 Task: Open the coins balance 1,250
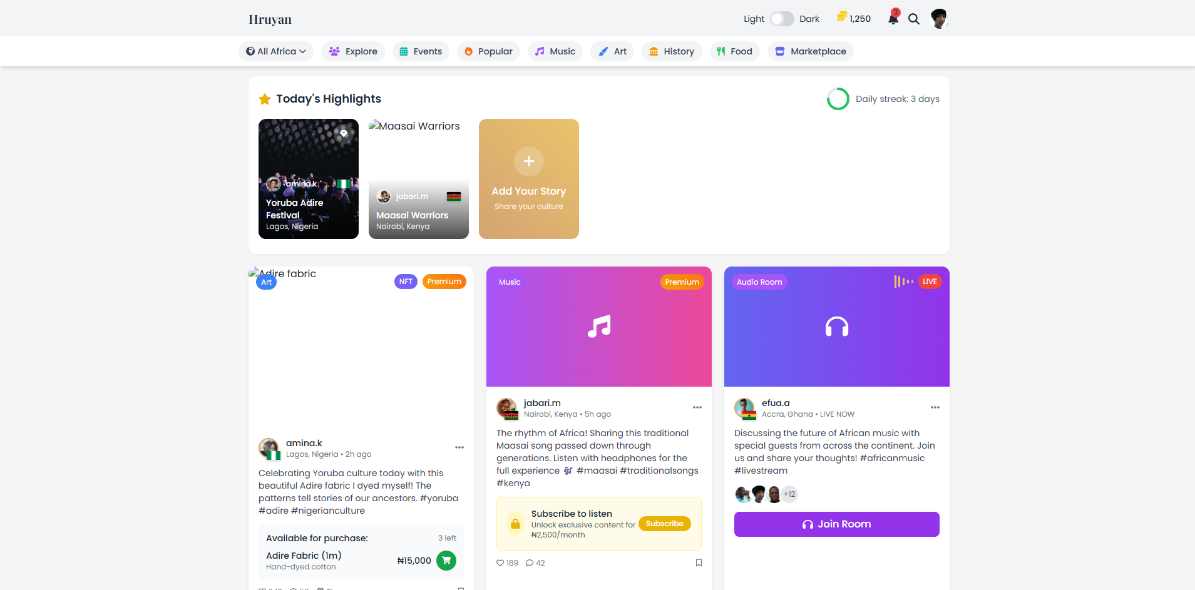[x=854, y=18]
